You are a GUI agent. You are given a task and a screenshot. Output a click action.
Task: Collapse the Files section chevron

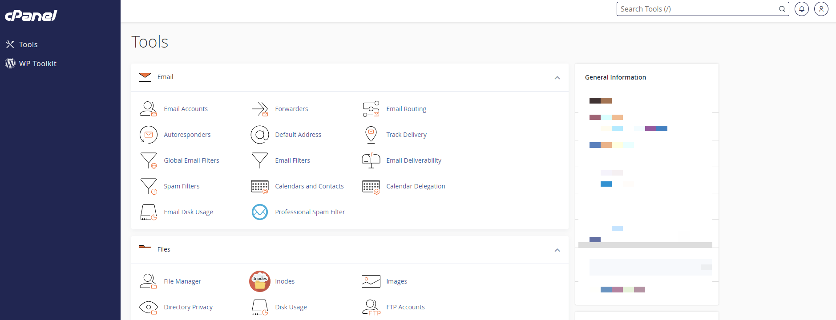click(557, 250)
